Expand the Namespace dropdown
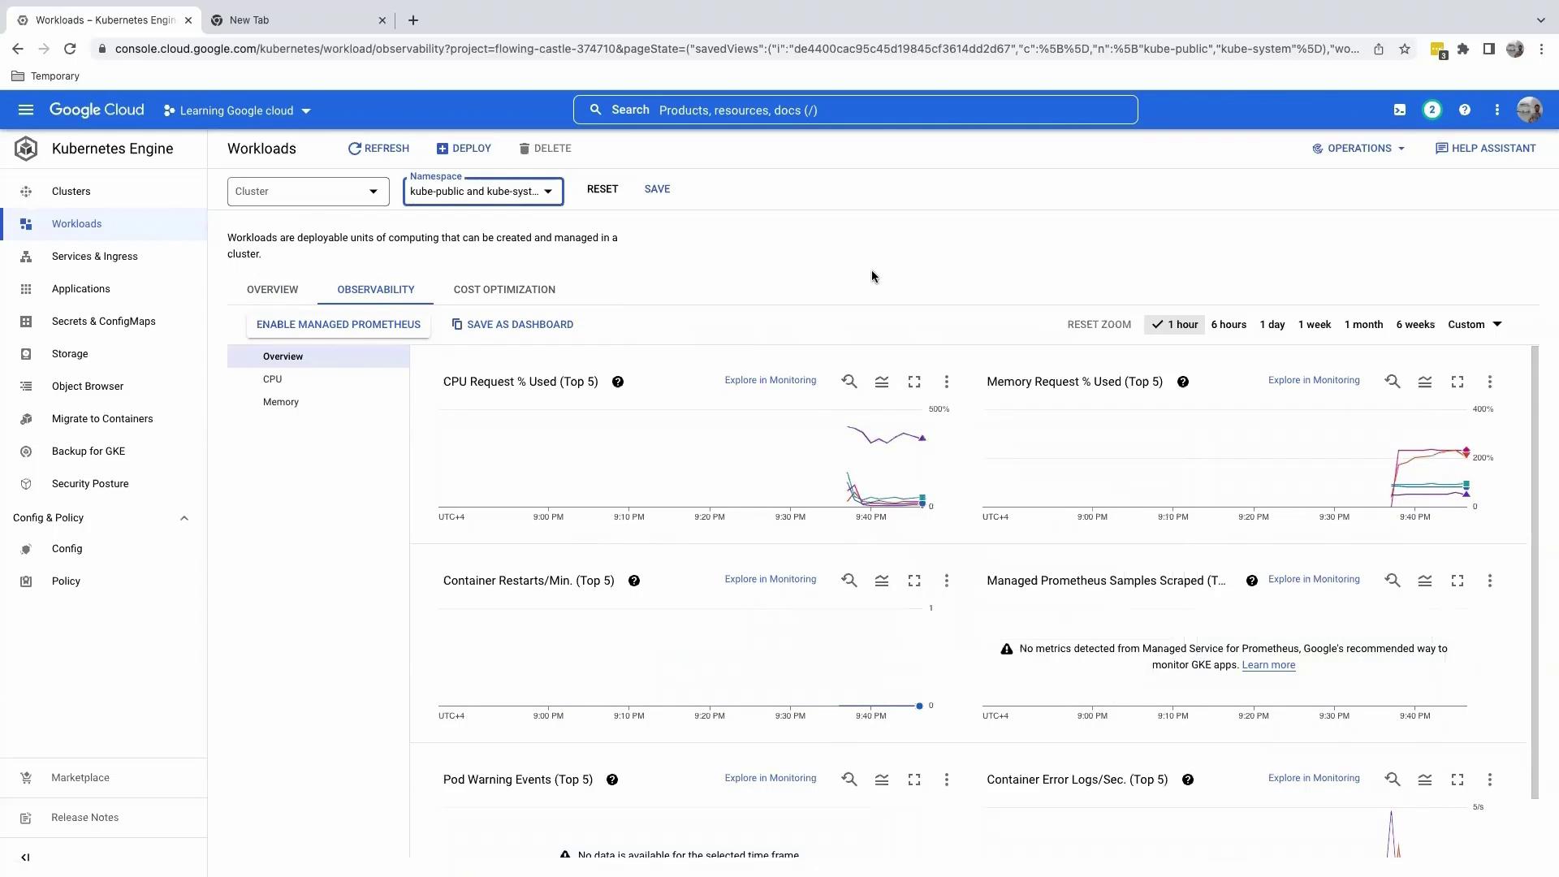This screenshot has width=1559, height=877. click(x=483, y=192)
